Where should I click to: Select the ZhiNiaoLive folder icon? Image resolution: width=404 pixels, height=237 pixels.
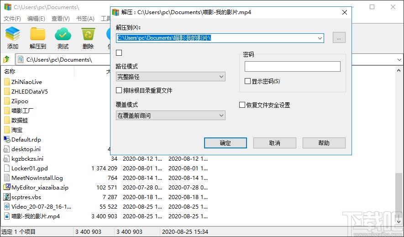coord(7,82)
